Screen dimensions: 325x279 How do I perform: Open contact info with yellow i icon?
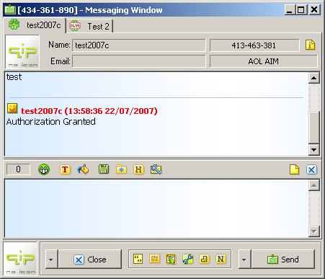(310, 45)
